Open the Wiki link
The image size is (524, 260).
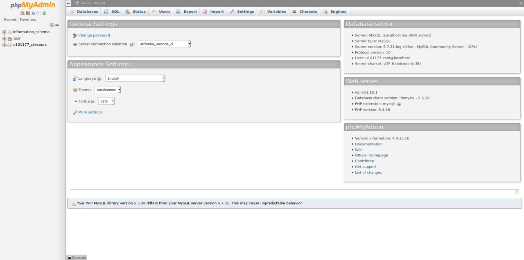pyautogui.click(x=359, y=150)
